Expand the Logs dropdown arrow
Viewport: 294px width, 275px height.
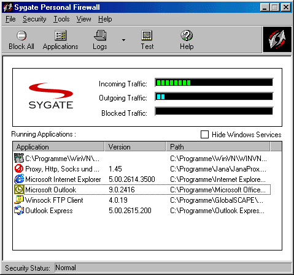(123, 40)
